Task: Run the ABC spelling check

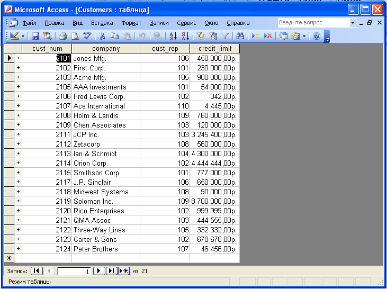Action: click(x=87, y=36)
